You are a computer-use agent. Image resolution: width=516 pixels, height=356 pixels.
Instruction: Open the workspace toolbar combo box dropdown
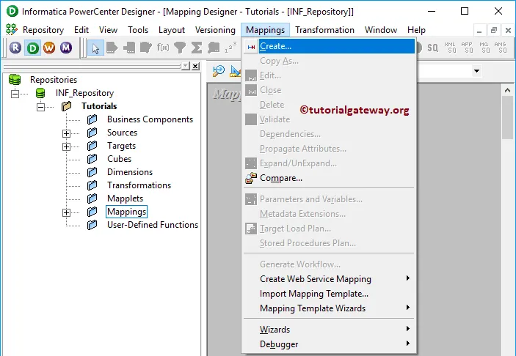(476, 71)
